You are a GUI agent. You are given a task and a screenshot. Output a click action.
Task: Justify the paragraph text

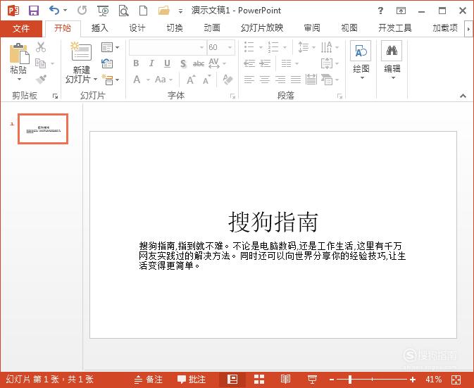point(296,80)
